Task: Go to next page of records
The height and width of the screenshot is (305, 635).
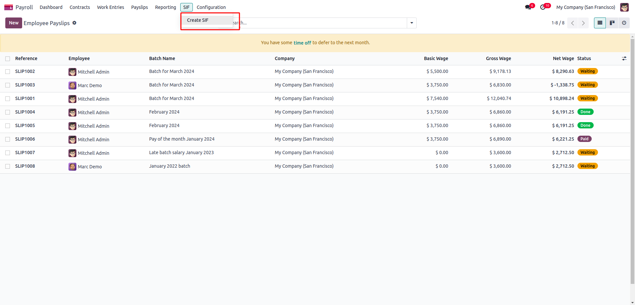Action: [x=583, y=23]
